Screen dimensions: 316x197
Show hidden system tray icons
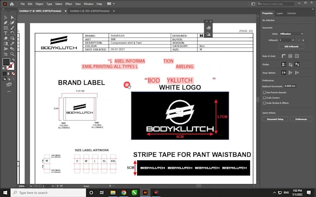[x=274, y=192]
